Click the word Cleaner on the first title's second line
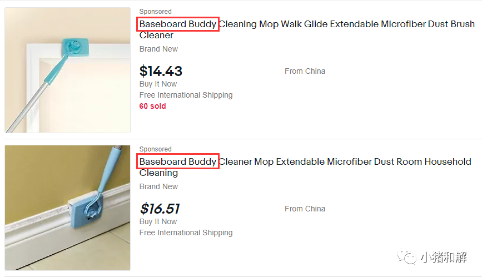The height and width of the screenshot is (278, 482). click(x=156, y=36)
